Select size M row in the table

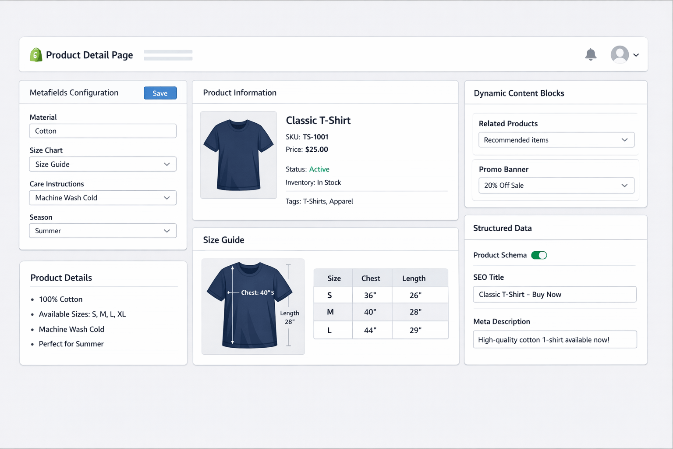[x=381, y=312]
